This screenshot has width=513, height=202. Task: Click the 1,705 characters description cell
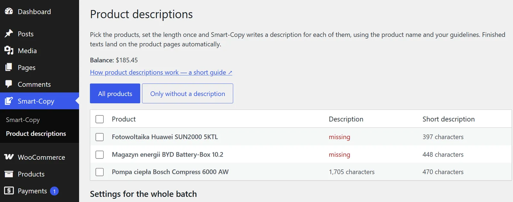[352, 172]
